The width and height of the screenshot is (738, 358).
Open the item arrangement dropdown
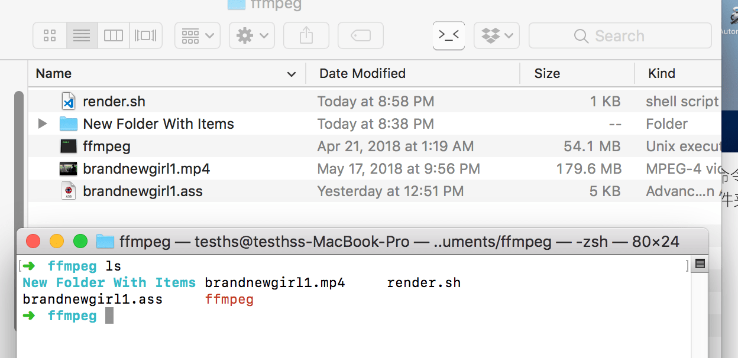click(x=198, y=36)
